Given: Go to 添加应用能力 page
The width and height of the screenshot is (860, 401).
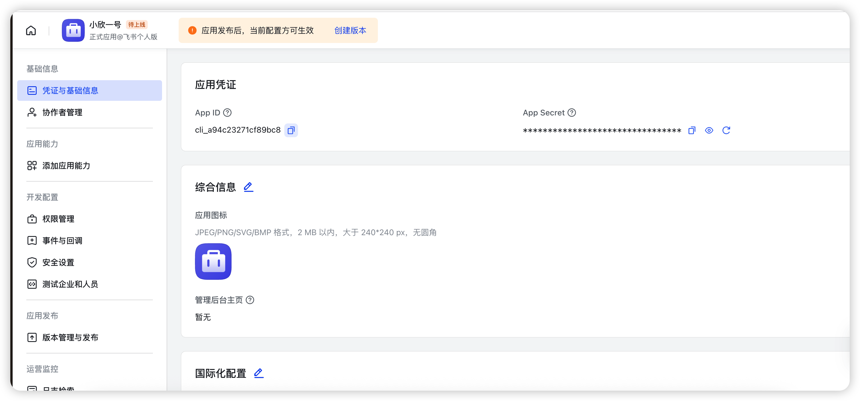Looking at the screenshot, I should (66, 166).
